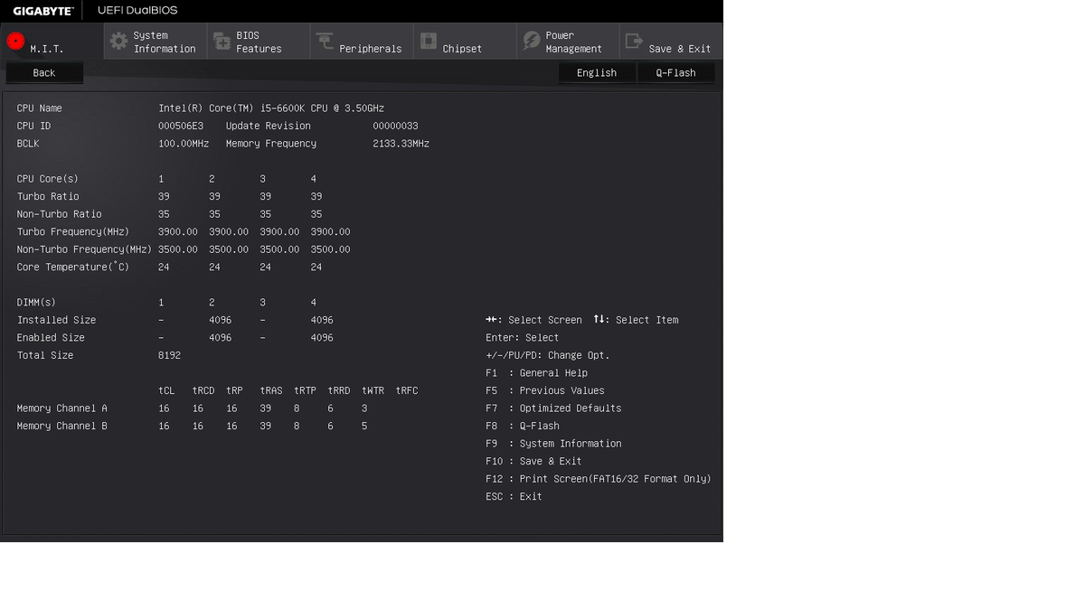1085x610 pixels.
Task: Select the F5 Previous Values hint
Action: coord(545,390)
